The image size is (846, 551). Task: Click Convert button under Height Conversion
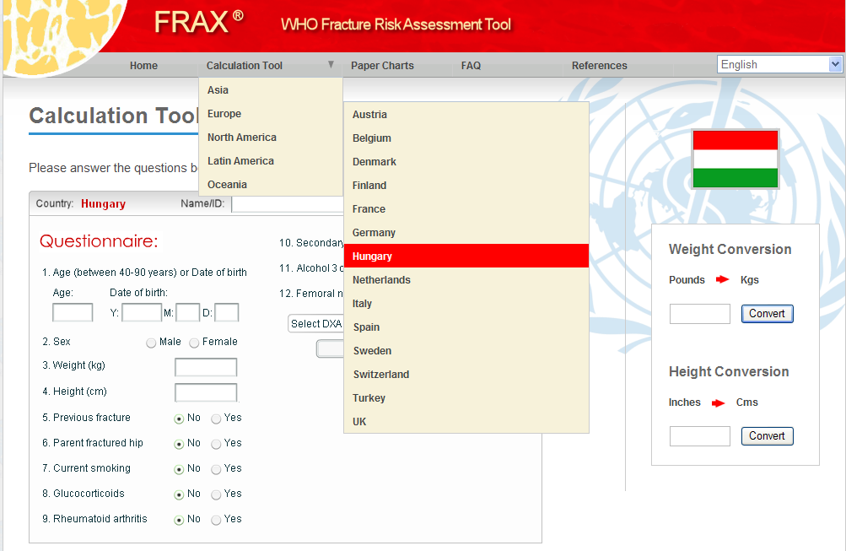767,436
